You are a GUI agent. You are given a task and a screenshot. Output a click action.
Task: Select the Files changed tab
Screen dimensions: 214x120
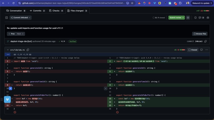(x=77, y=11)
